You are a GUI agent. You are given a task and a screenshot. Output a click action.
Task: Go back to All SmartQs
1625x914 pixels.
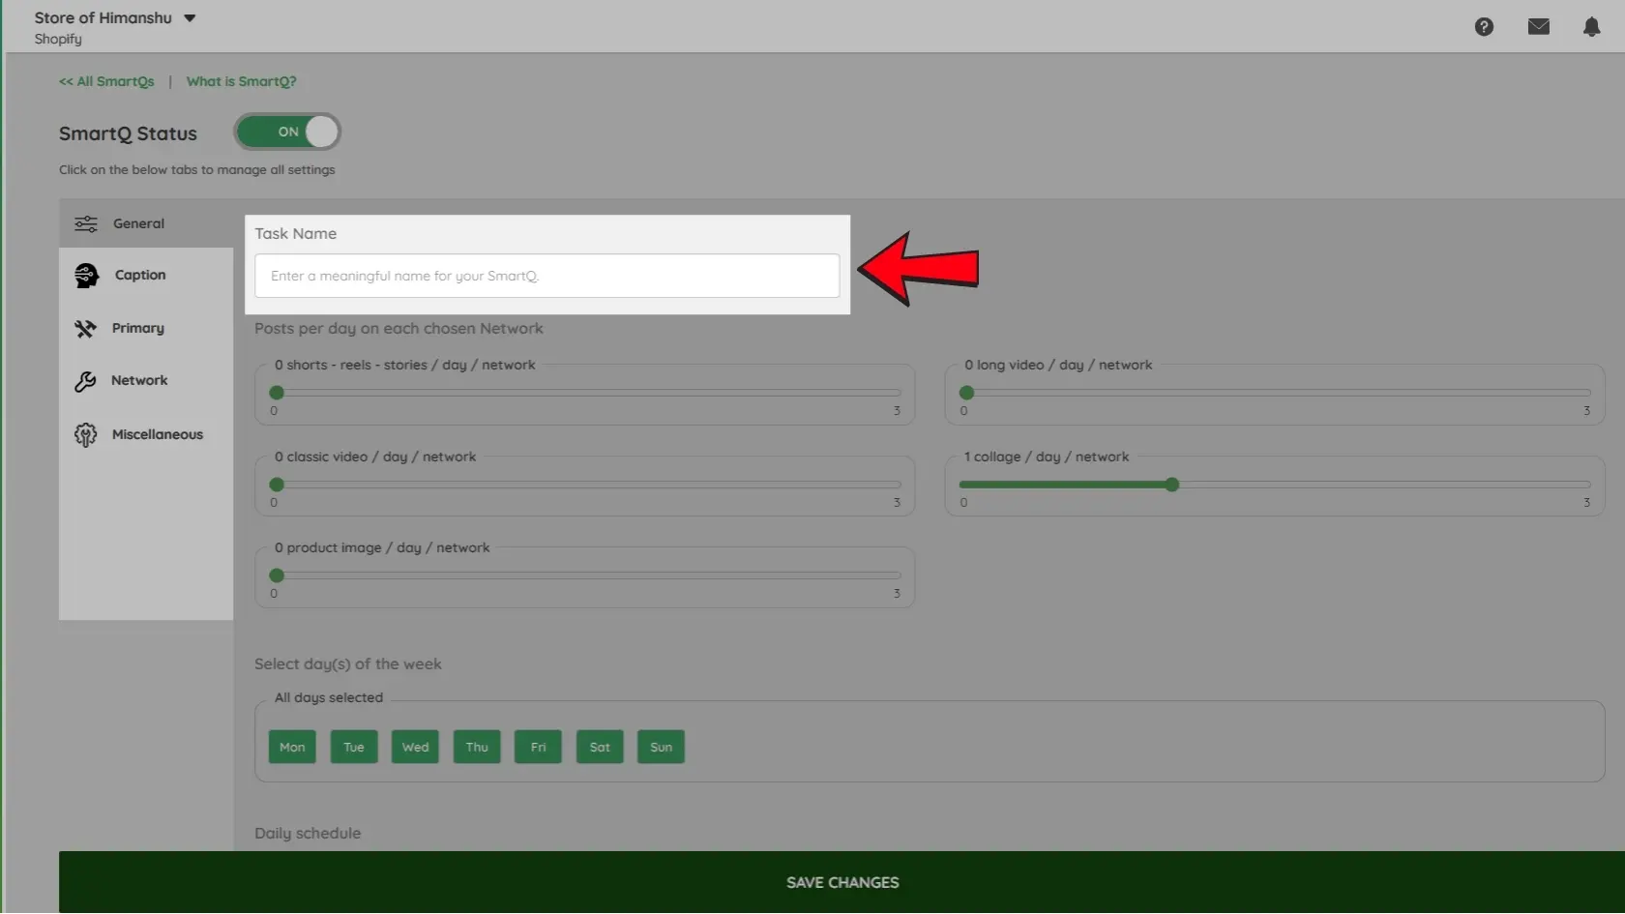[106, 81]
